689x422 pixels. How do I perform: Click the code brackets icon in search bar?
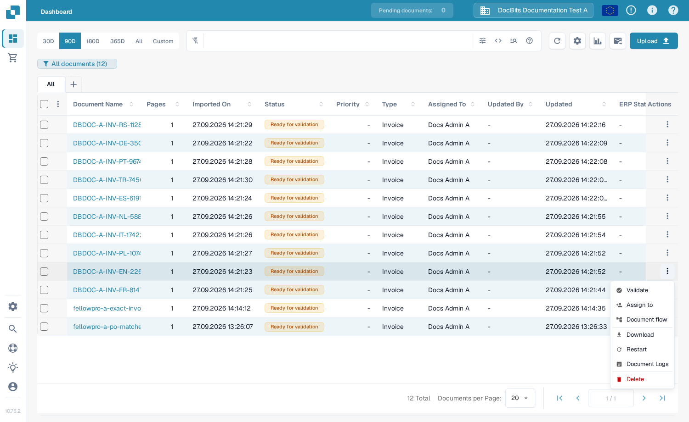pyautogui.click(x=498, y=41)
